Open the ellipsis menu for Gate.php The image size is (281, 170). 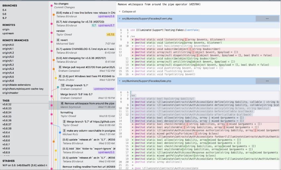pyautogui.click(x=267, y=81)
